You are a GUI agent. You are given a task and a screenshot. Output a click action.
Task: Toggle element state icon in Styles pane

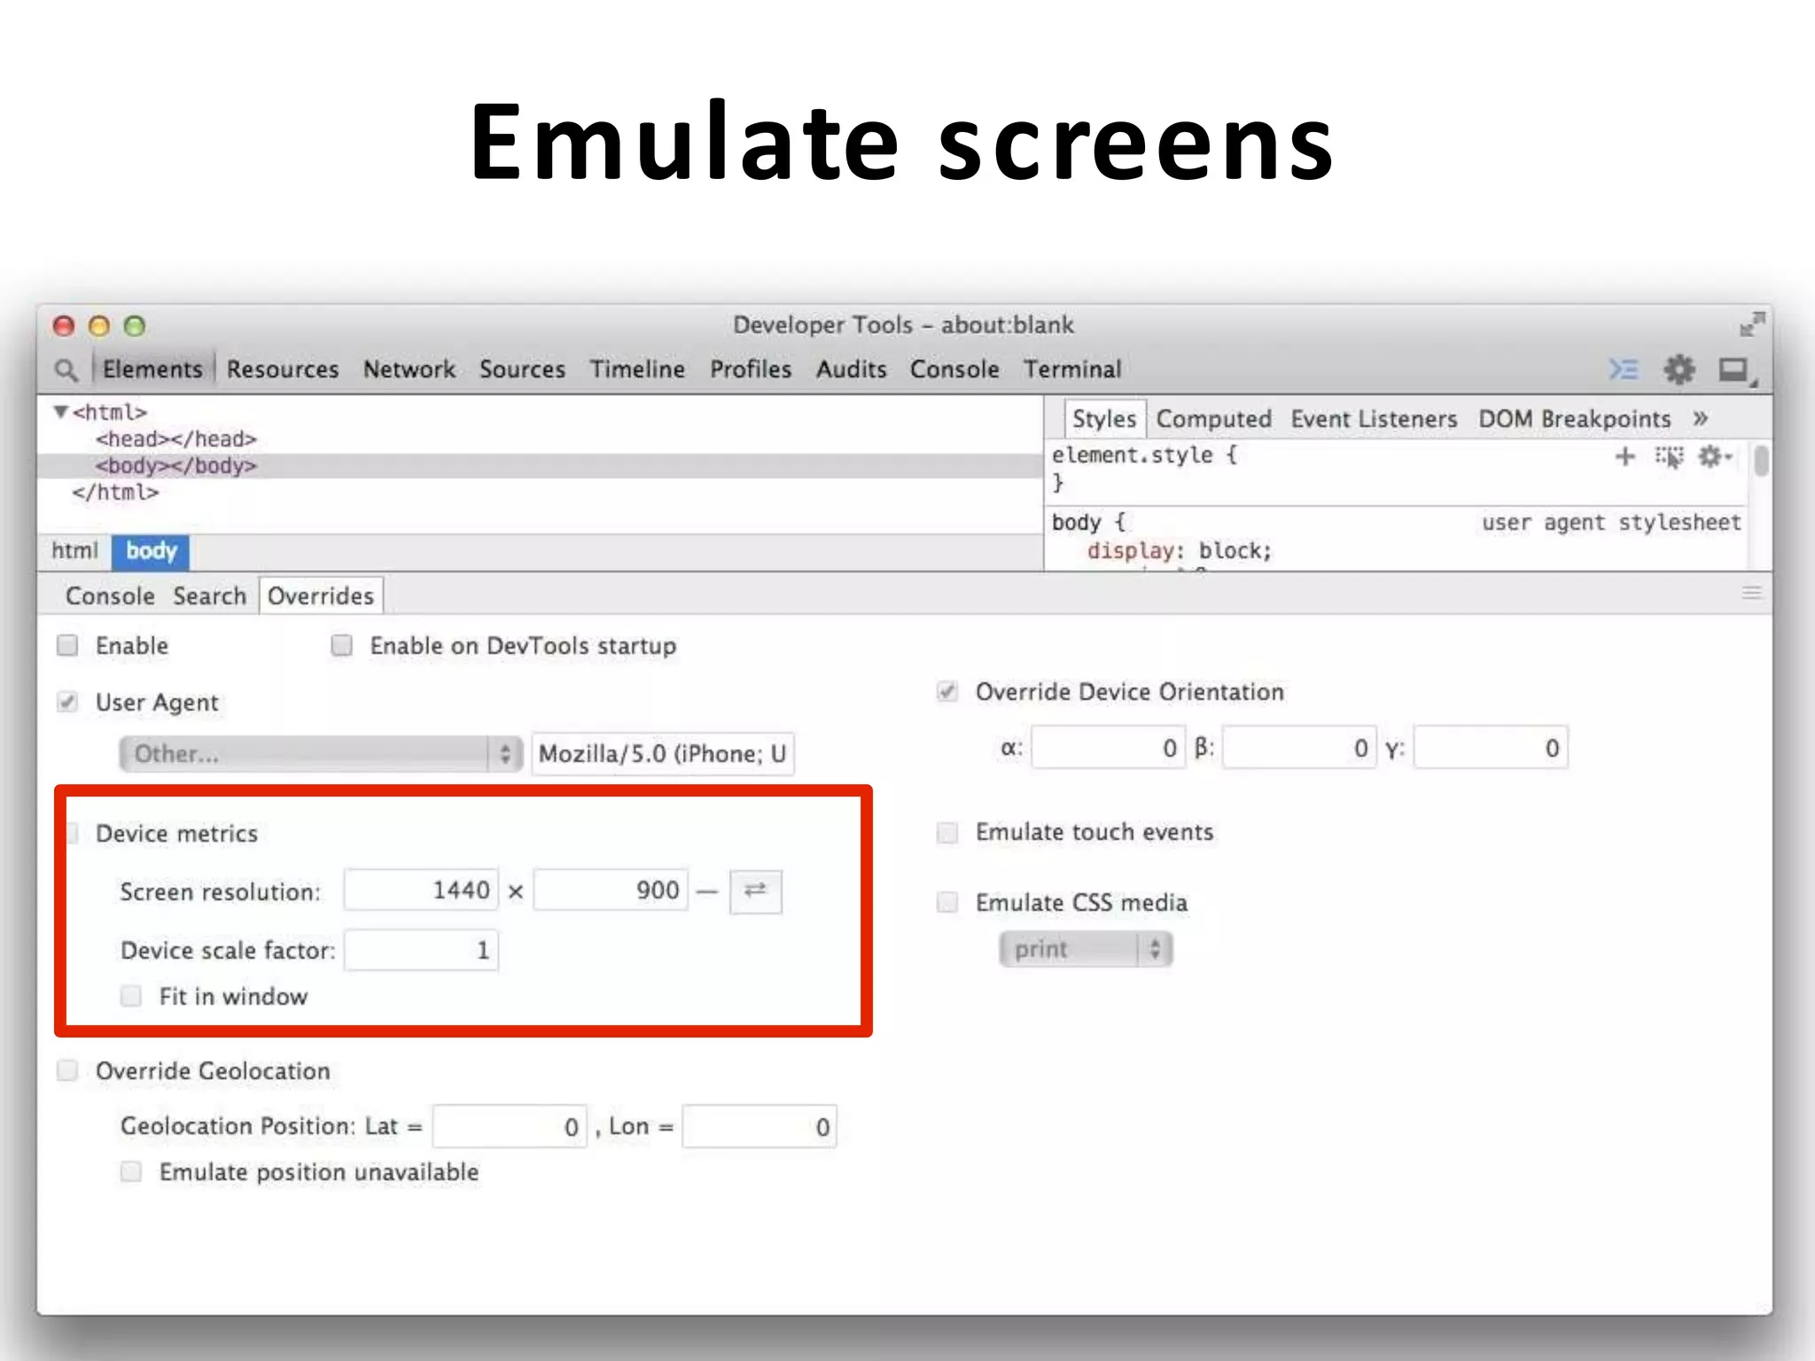(1669, 456)
